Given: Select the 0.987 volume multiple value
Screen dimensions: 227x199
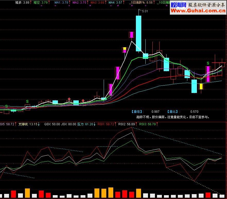Looking at the screenshot, I should 155,112.
